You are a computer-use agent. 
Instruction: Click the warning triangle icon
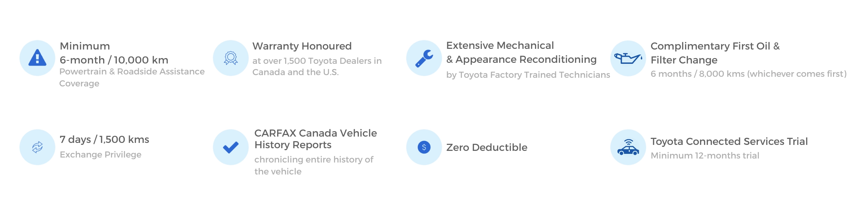point(37,58)
